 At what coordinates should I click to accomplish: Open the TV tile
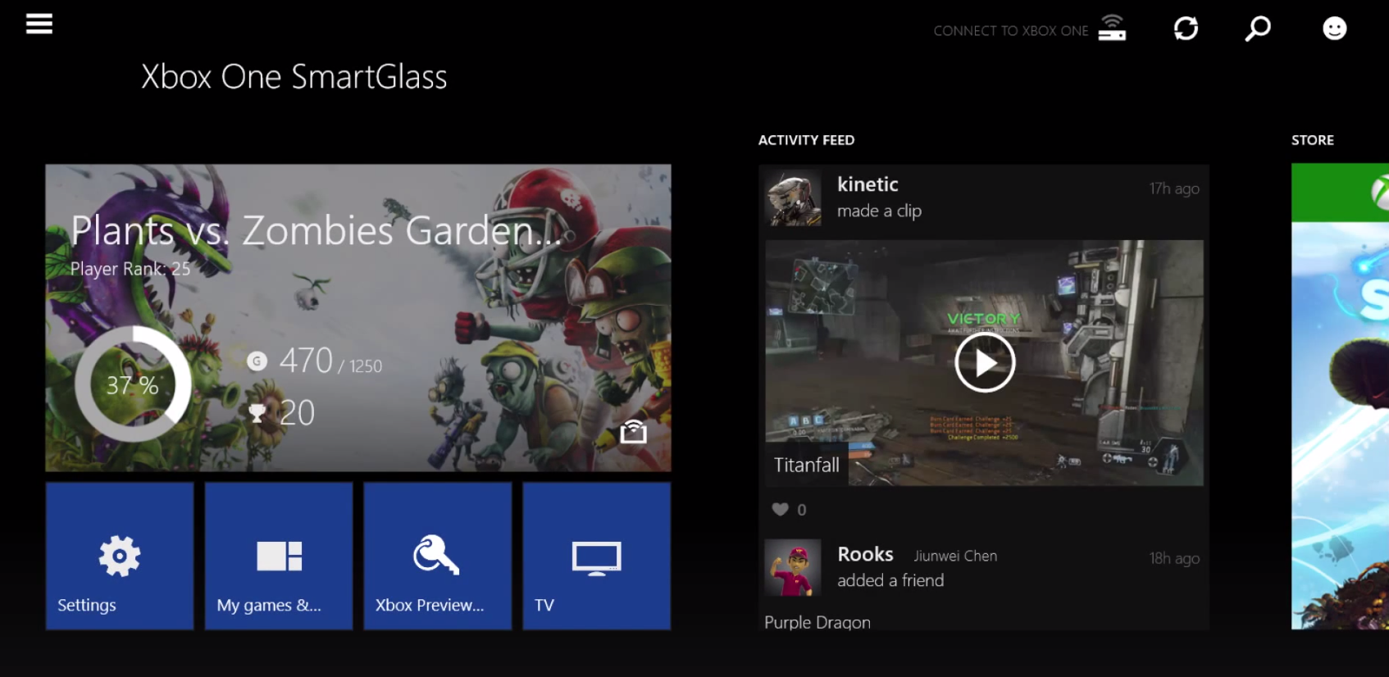click(x=597, y=556)
